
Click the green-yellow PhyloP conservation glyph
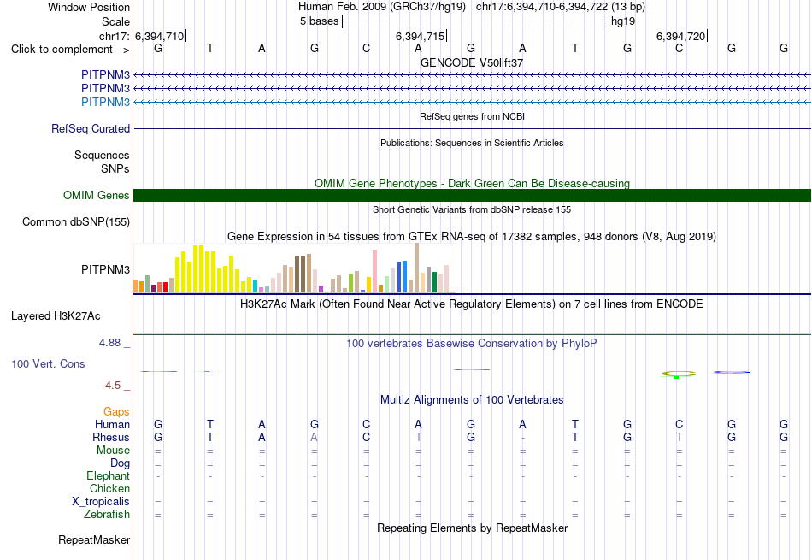point(679,374)
